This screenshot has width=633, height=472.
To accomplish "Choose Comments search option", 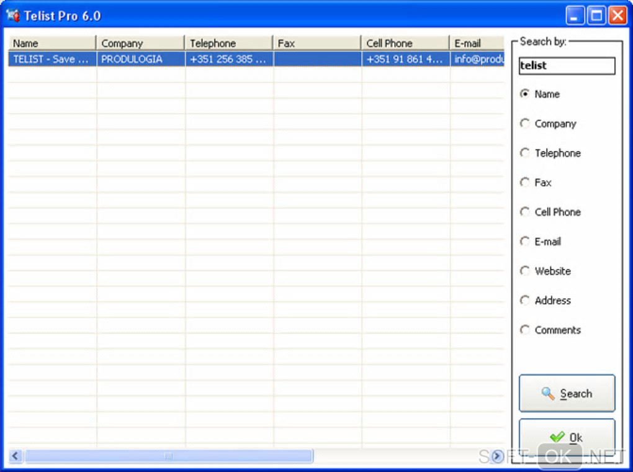I will coord(524,330).
